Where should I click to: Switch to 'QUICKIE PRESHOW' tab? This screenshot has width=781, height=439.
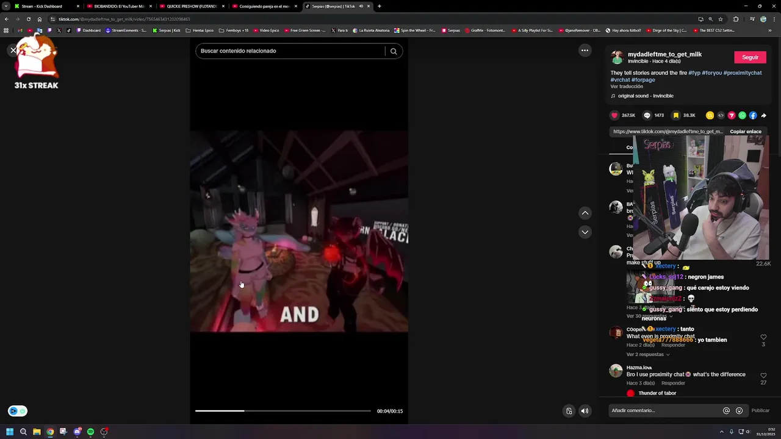(x=192, y=6)
